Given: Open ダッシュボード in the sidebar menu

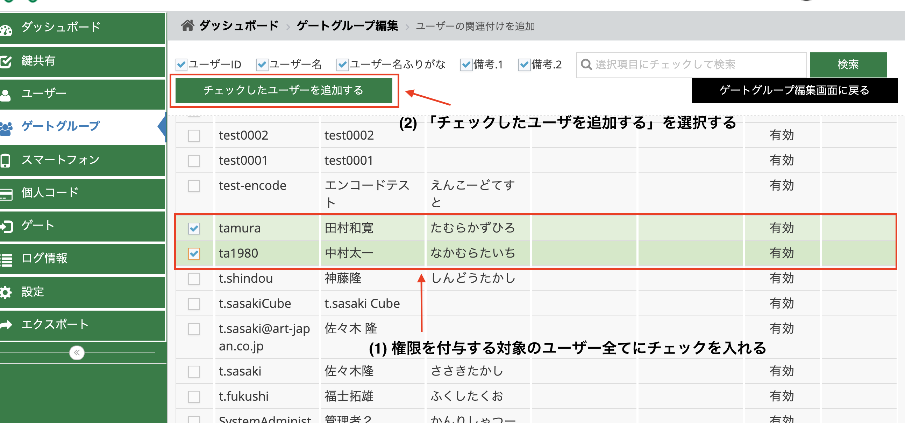Looking at the screenshot, I should click(83, 28).
